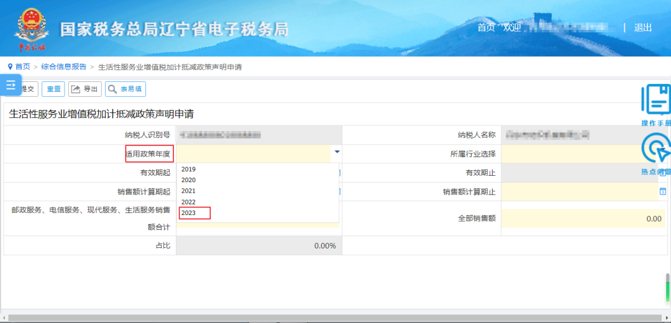The height and width of the screenshot is (323, 671).
Task: Go to 首页 in the top navigation
Action: click(486, 27)
